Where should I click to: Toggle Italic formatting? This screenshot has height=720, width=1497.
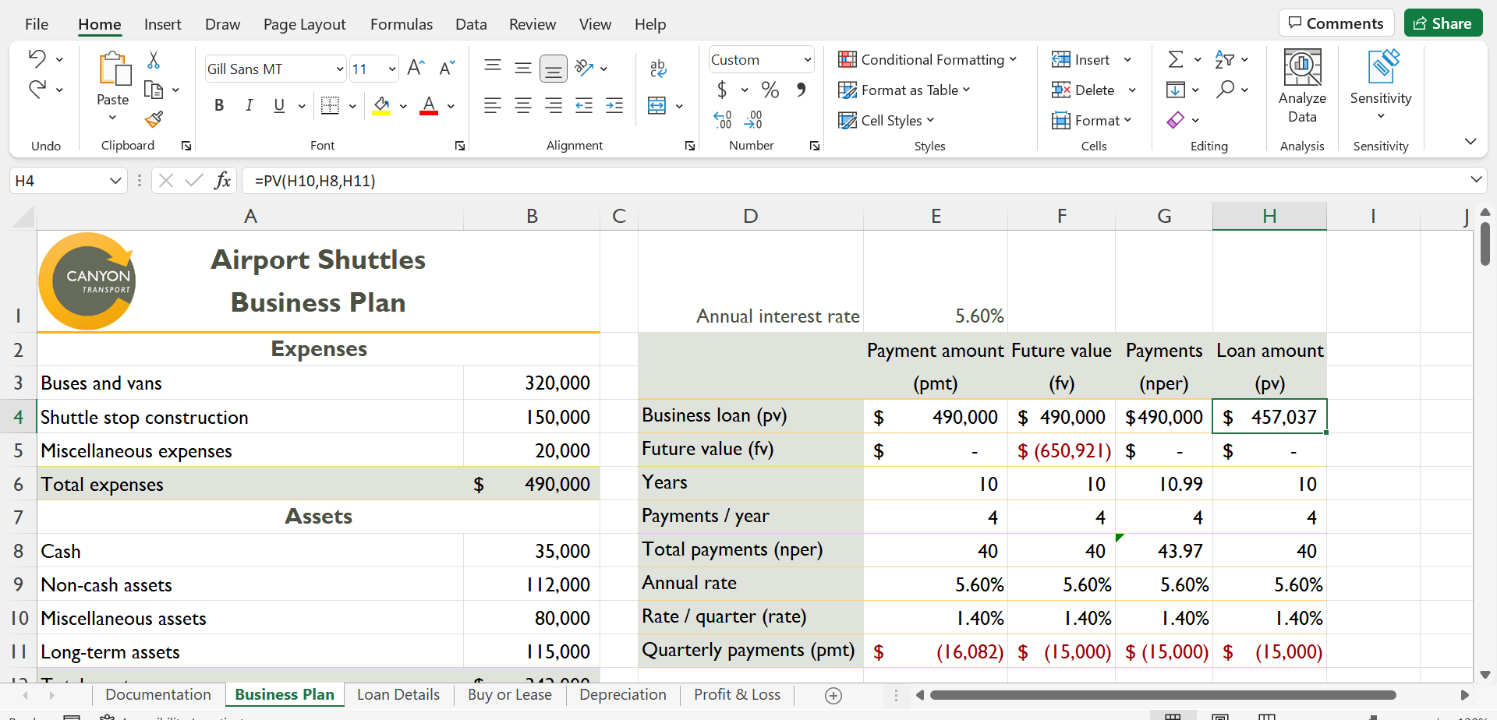point(249,106)
